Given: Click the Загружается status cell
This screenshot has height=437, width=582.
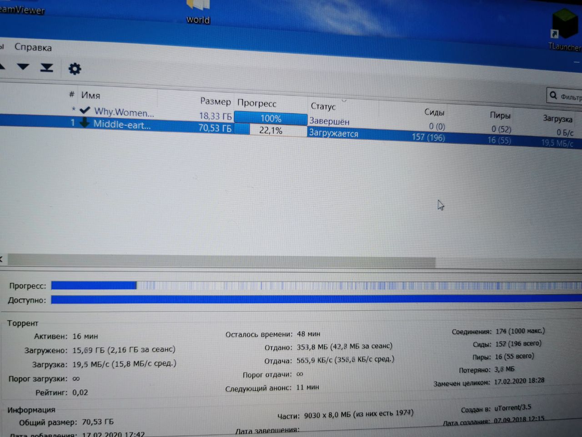Looking at the screenshot, I should point(334,133).
